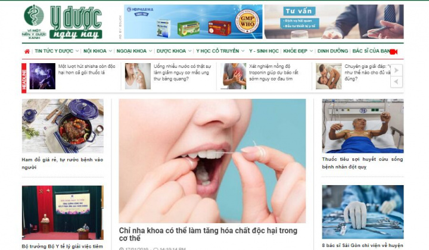429x250 pixels.
Task: Open the DINH DƯỠNG menu item
Action: coord(332,51)
